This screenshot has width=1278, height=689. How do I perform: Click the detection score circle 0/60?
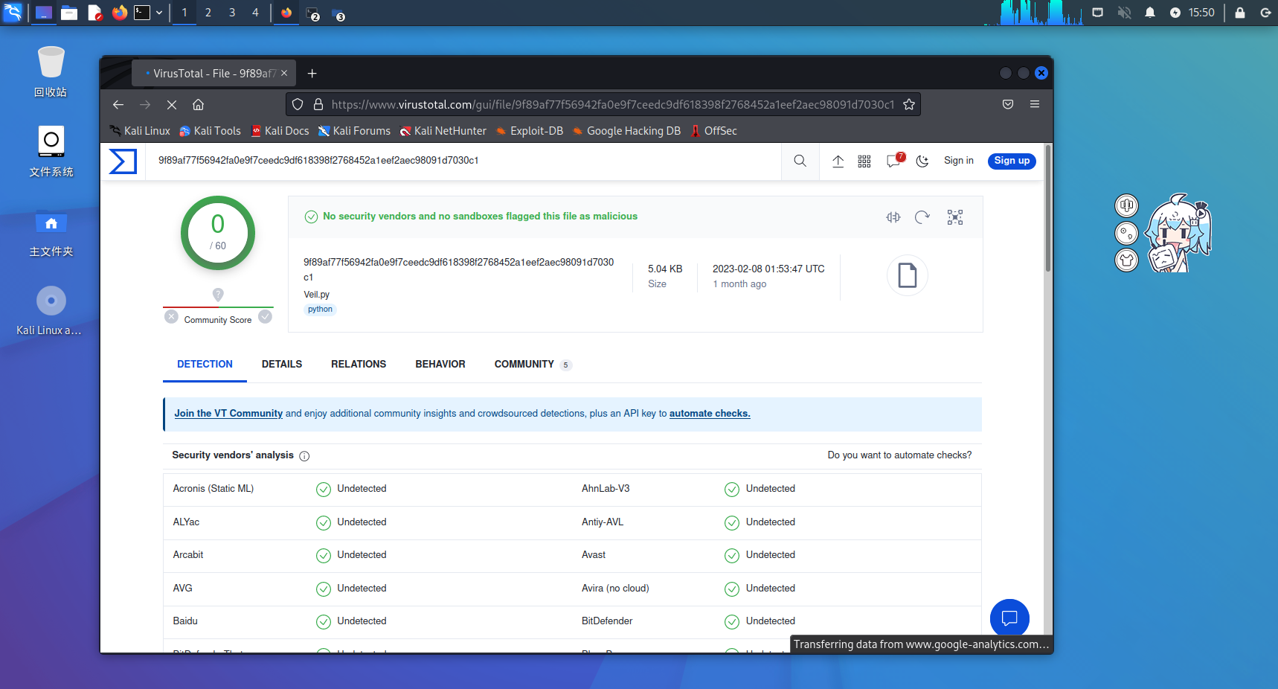[218, 233]
